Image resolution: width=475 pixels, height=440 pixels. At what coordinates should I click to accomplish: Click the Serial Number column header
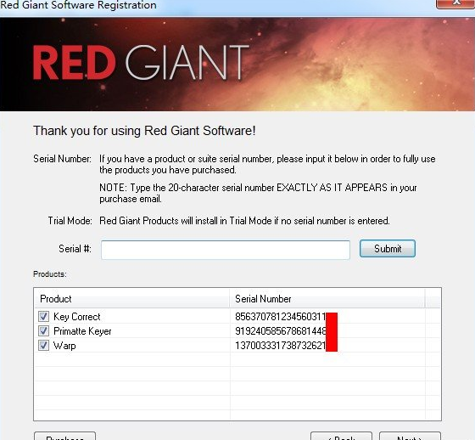click(x=327, y=299)
